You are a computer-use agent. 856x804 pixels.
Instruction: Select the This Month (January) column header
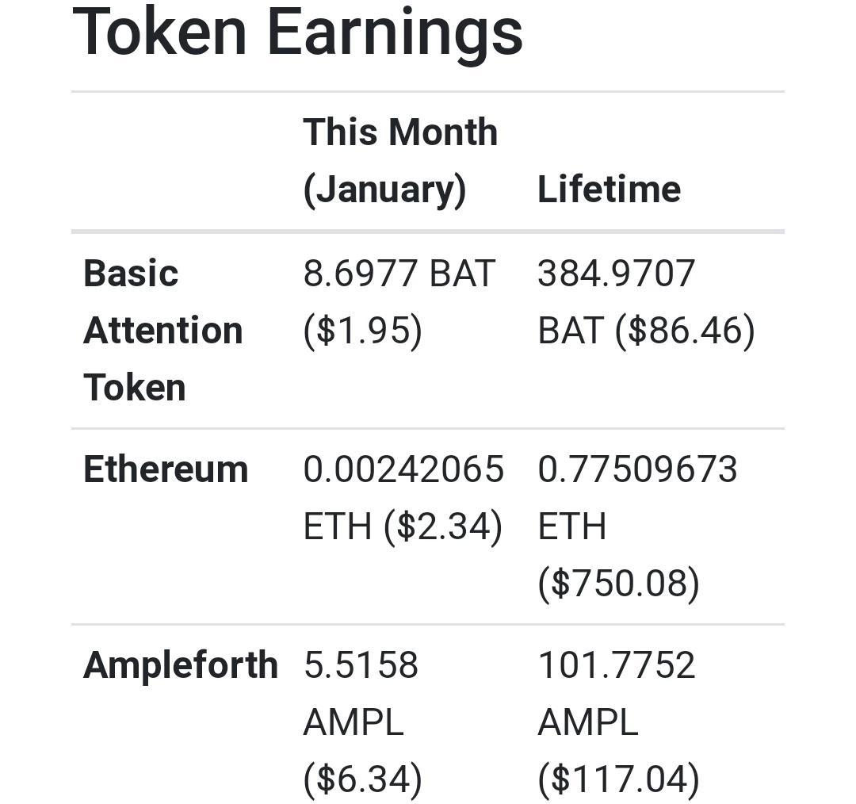(400, 161)
